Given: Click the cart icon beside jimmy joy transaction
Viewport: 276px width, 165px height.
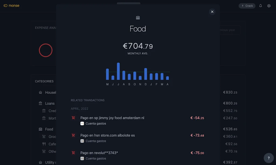Looking at the screenshot, I should [73, 118].
